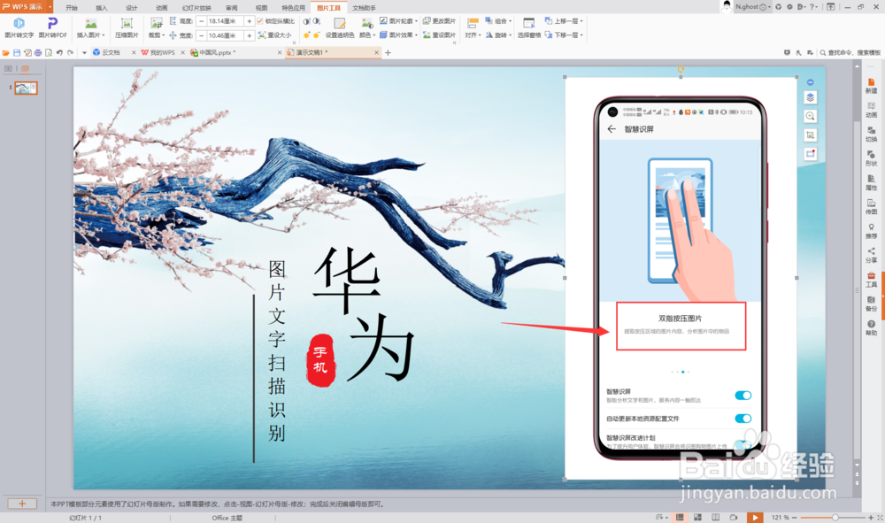
Task: Increase width with the plus stepper
Action: click(249, 35)
